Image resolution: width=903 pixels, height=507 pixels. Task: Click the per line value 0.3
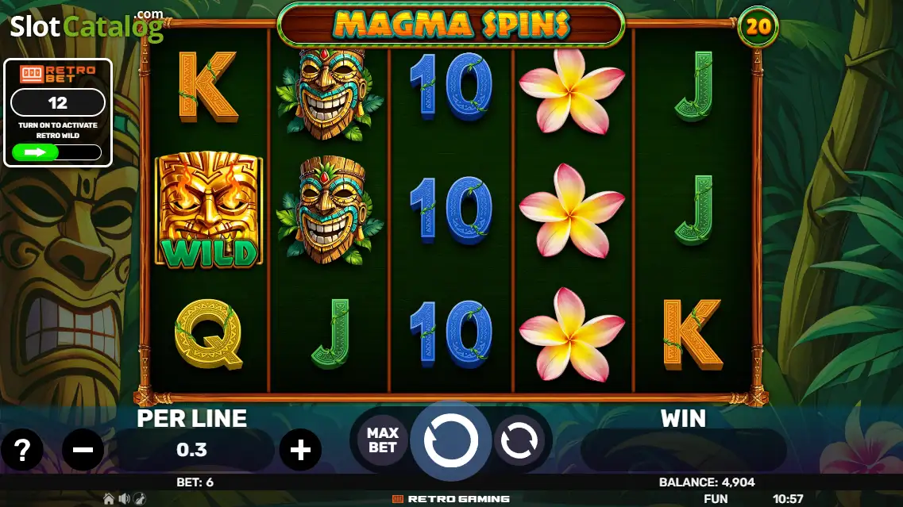click(x=191, y=449)
